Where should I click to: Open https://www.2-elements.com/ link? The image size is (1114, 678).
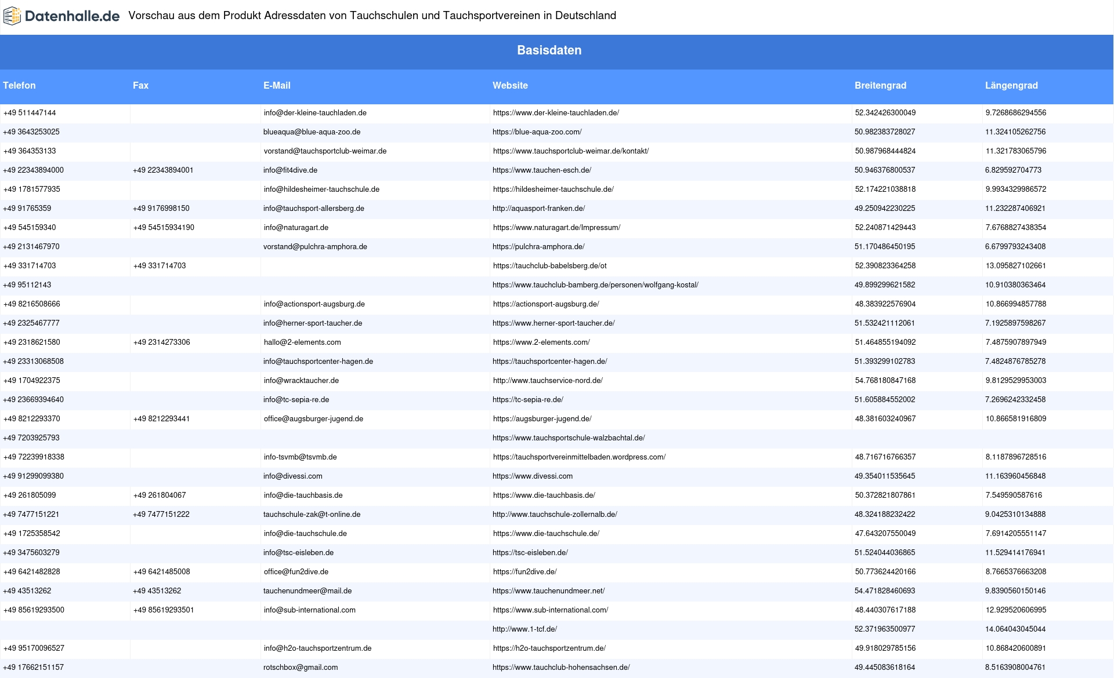(541, 342)
